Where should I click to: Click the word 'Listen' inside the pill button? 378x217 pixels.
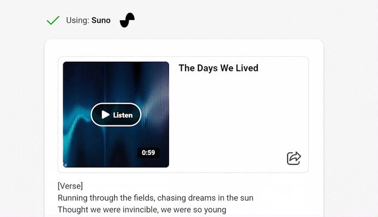click(123, 115)
